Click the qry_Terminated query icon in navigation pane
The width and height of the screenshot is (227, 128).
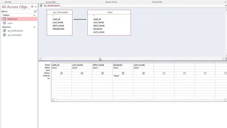pos(4,35)
